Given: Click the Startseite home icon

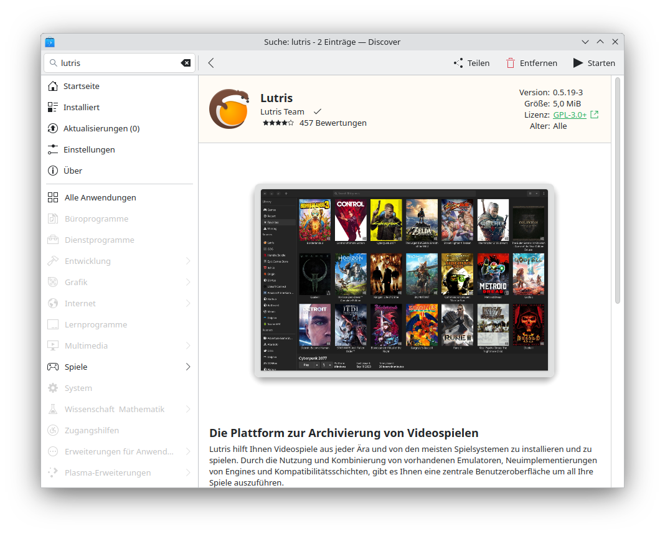Looking at the screenshot, I should point(53,86).
